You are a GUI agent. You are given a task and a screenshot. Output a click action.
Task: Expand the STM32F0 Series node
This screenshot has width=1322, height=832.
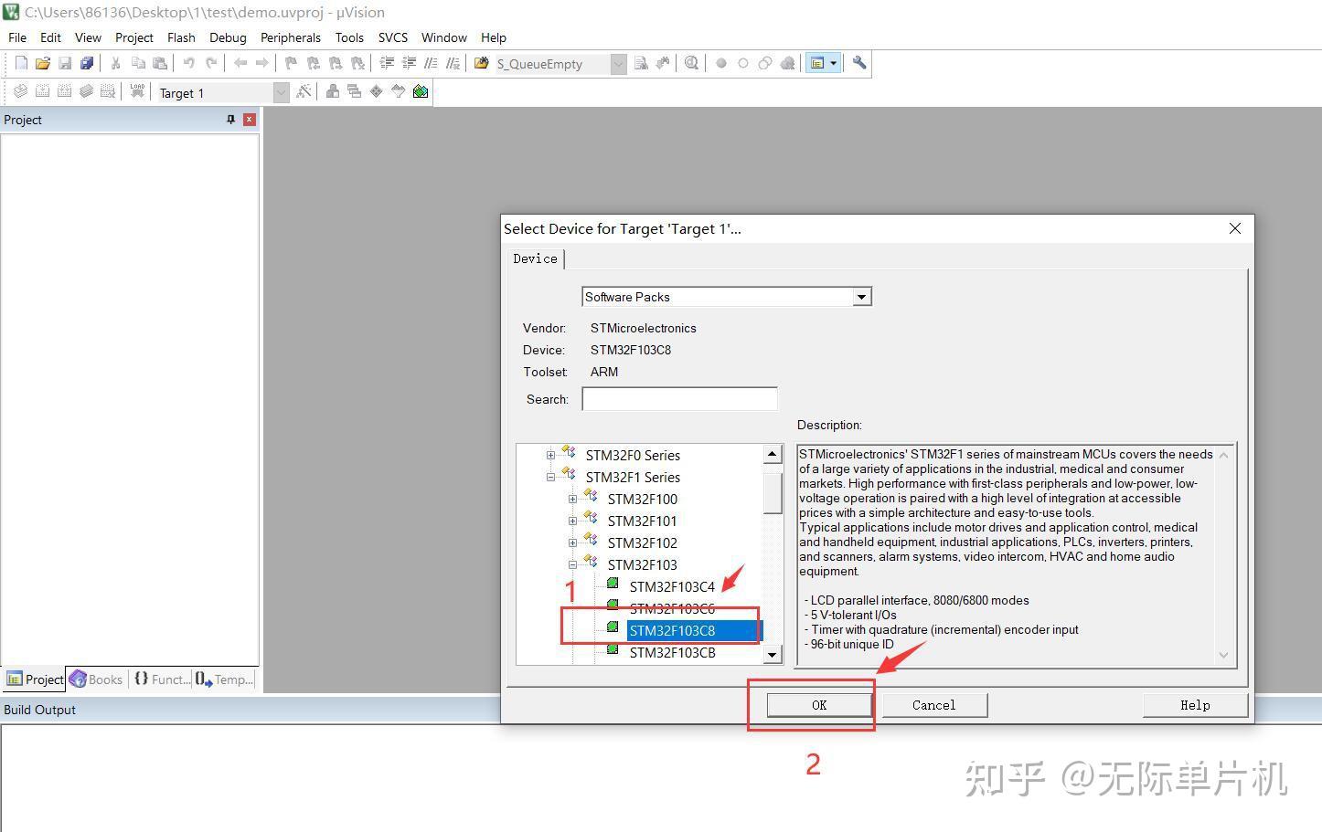point(550,455)
